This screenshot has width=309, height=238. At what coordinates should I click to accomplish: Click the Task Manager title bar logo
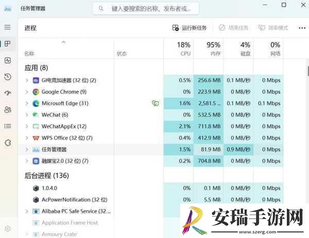(8, 8)
